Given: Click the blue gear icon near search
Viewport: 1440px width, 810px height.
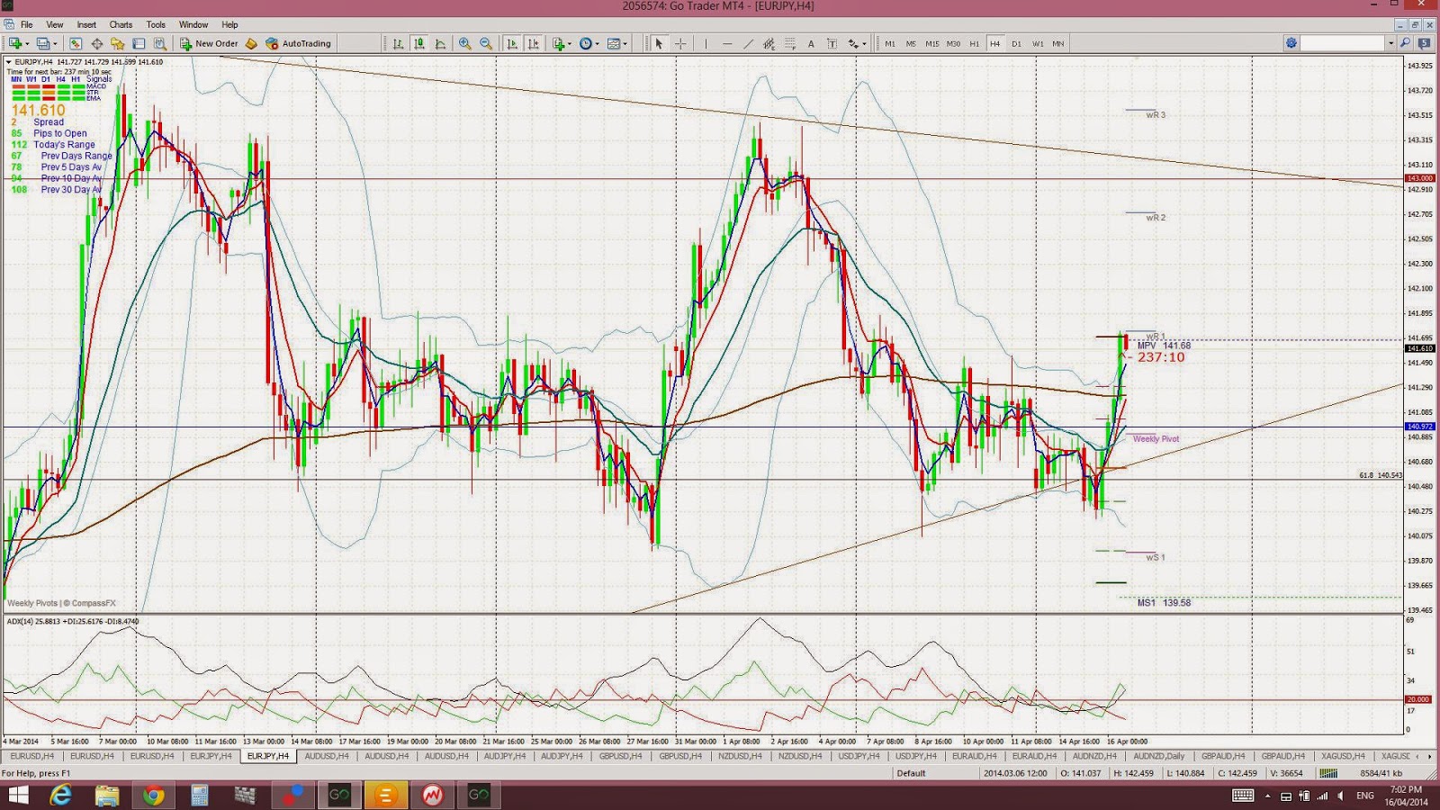Looking at the screenshot, I should pos(1291,43).
